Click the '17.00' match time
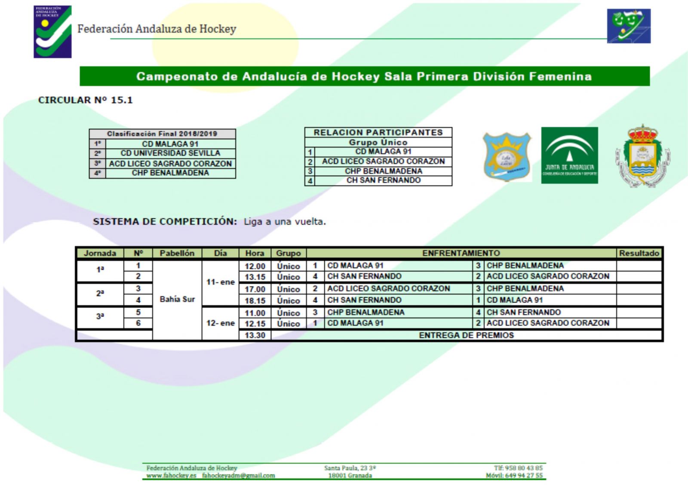The image size is (688, 485). (x=255, y=289)
